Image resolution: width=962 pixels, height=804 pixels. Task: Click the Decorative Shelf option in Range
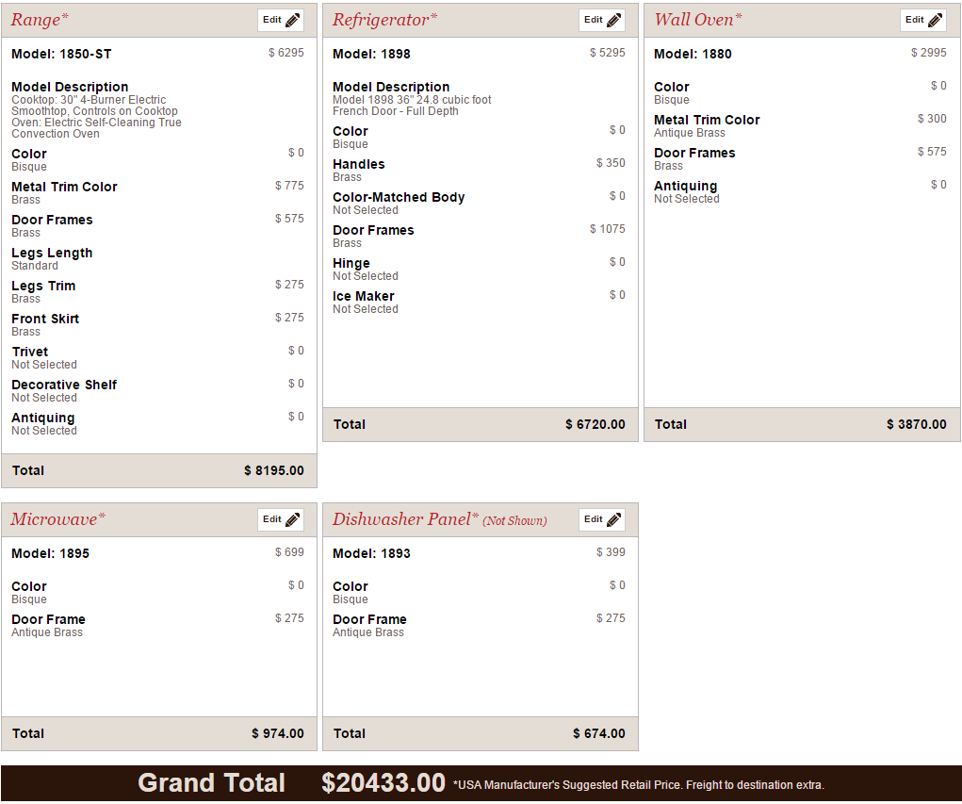(x=64, y=385)
